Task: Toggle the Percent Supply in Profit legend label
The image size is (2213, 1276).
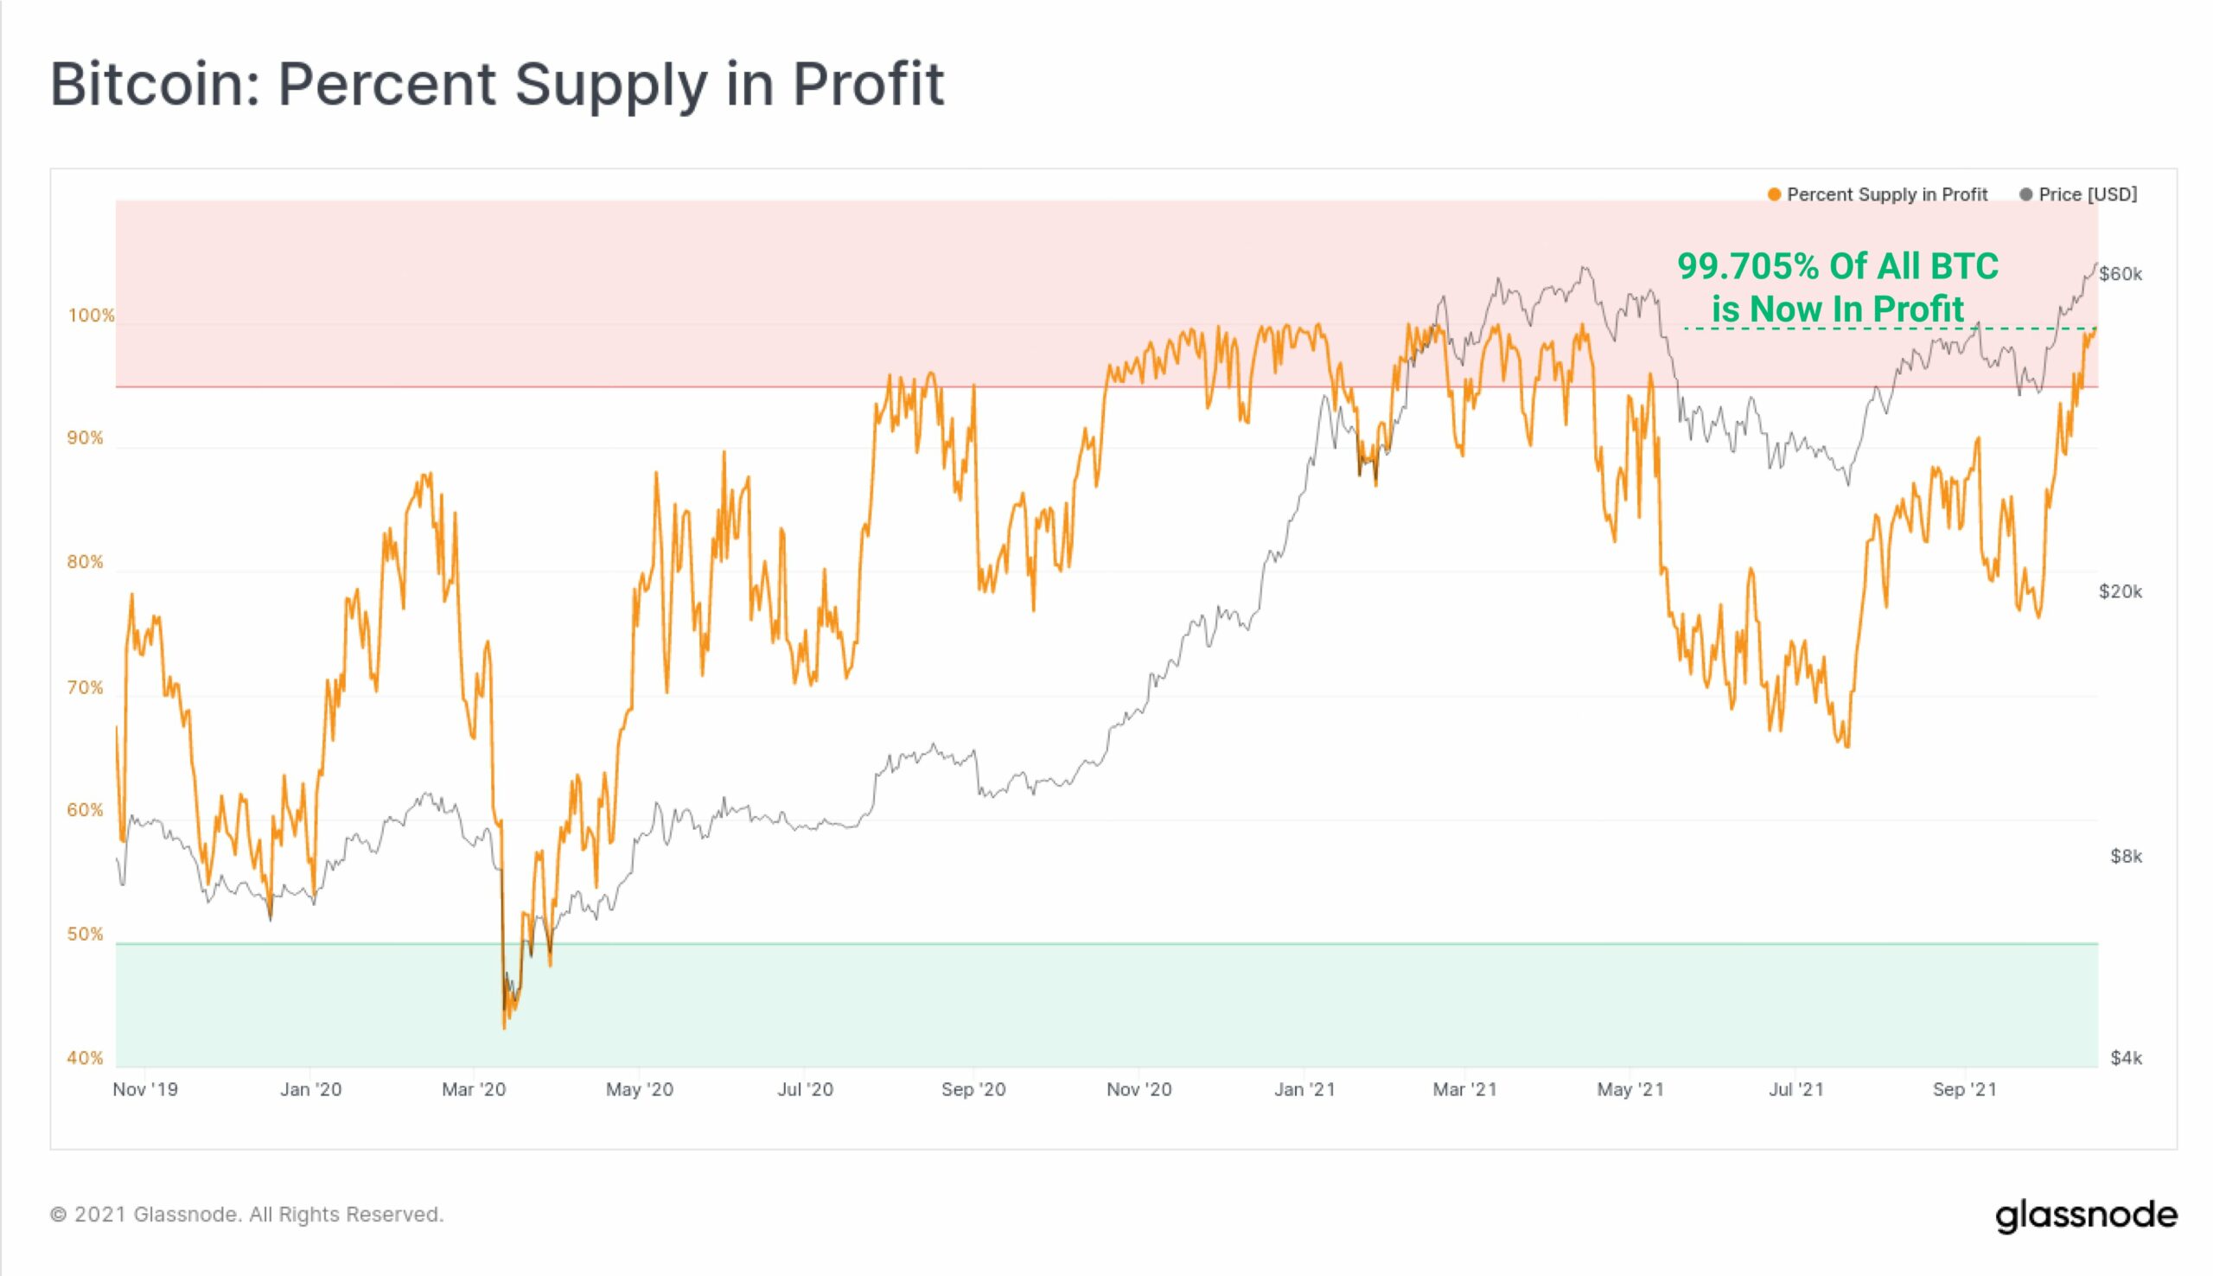Action: click(1887, 195)
